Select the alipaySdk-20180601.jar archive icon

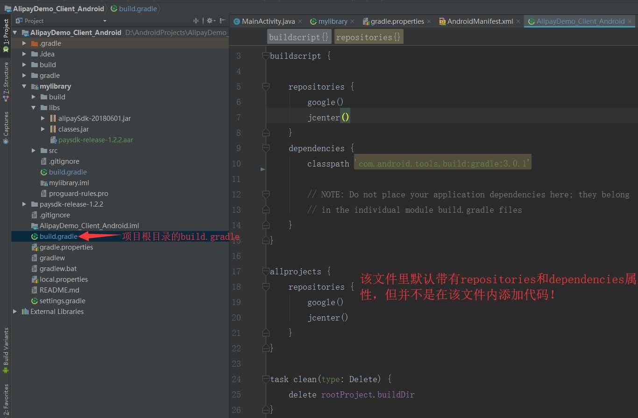[53, 118]
